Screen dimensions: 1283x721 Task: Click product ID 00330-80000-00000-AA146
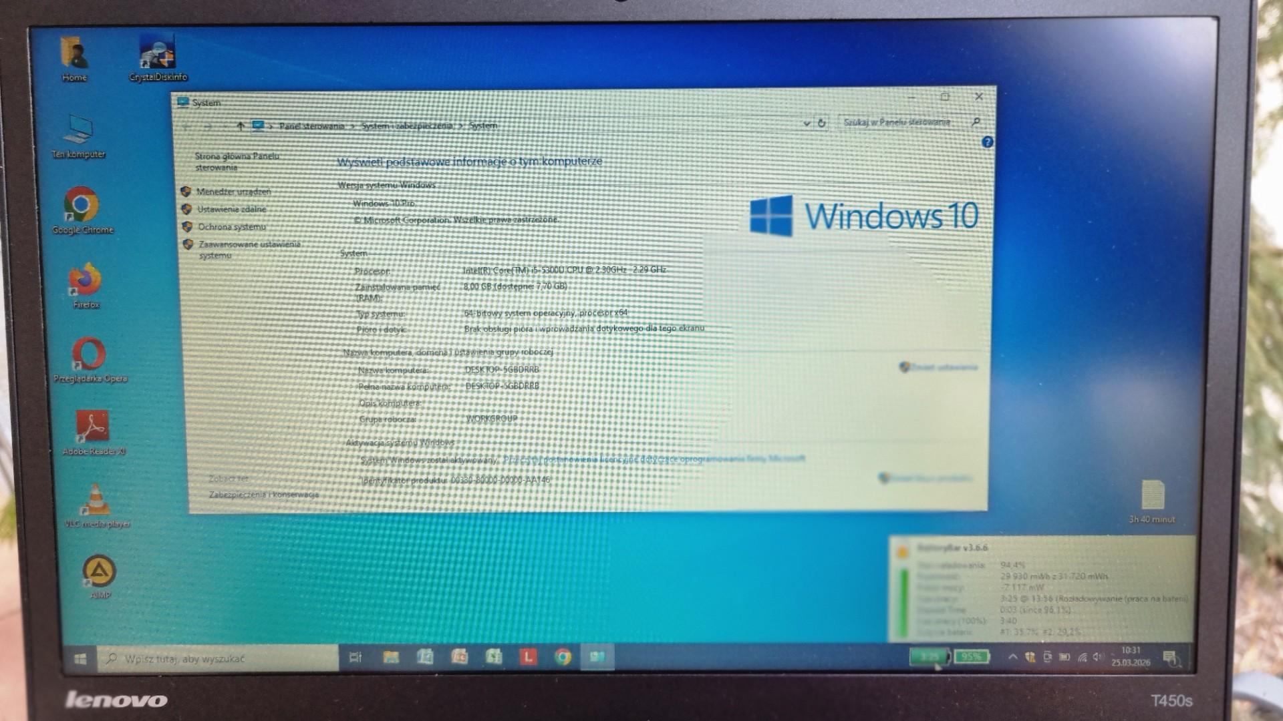pyautogui.click(x=501, y=480)
